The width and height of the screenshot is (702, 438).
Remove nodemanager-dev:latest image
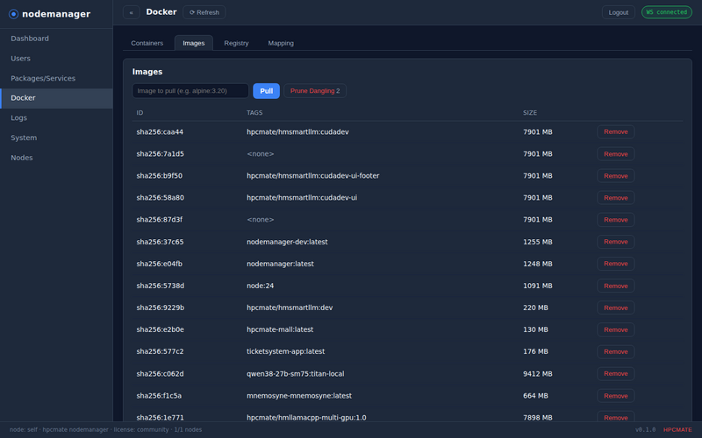[616, 242]
